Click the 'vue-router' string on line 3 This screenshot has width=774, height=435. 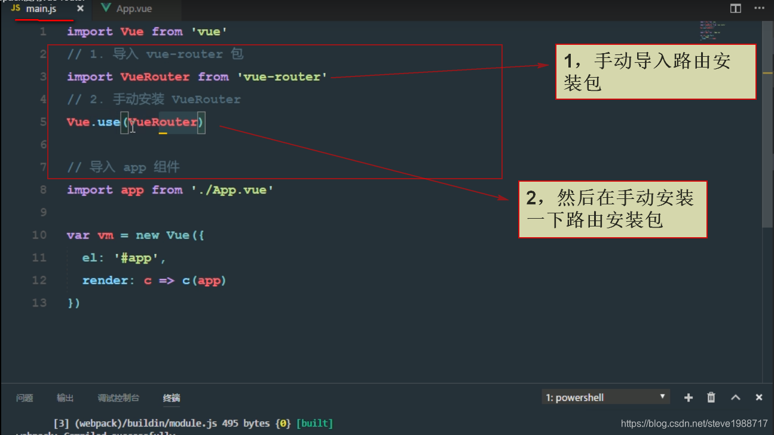282,76
